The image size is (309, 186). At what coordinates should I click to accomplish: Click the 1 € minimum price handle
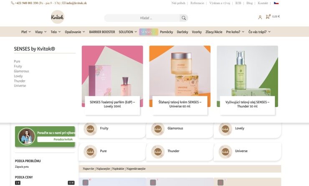[x=18, y=183]
